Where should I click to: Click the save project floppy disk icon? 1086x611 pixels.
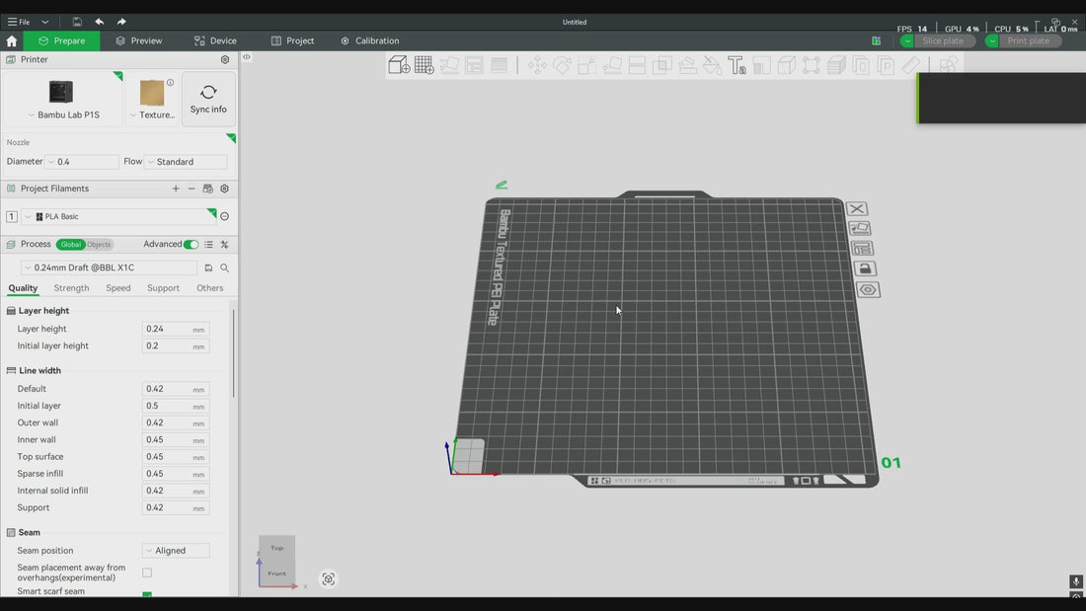tap(77, 22)
